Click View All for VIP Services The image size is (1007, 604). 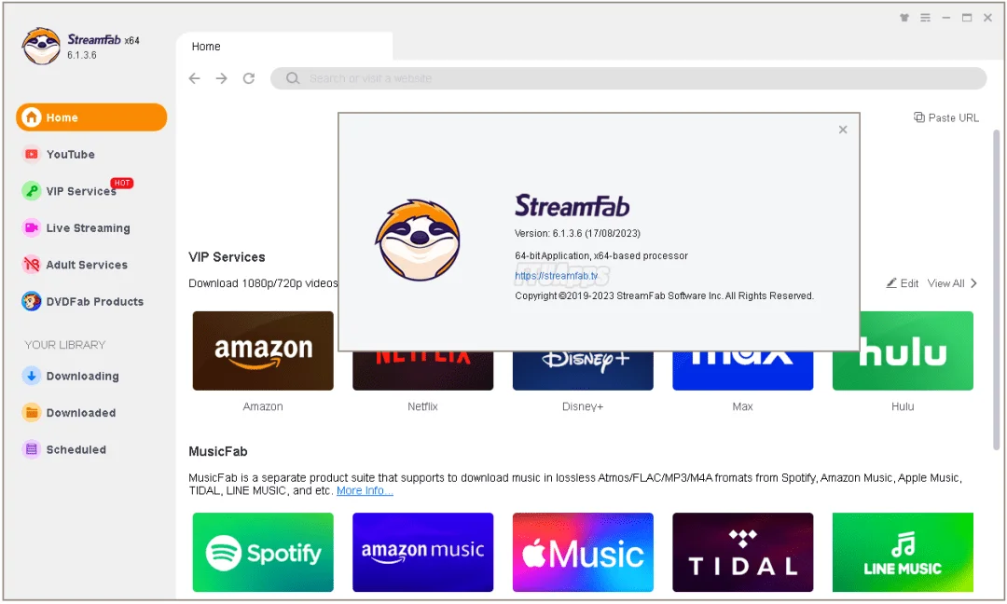tap(946, 283)
